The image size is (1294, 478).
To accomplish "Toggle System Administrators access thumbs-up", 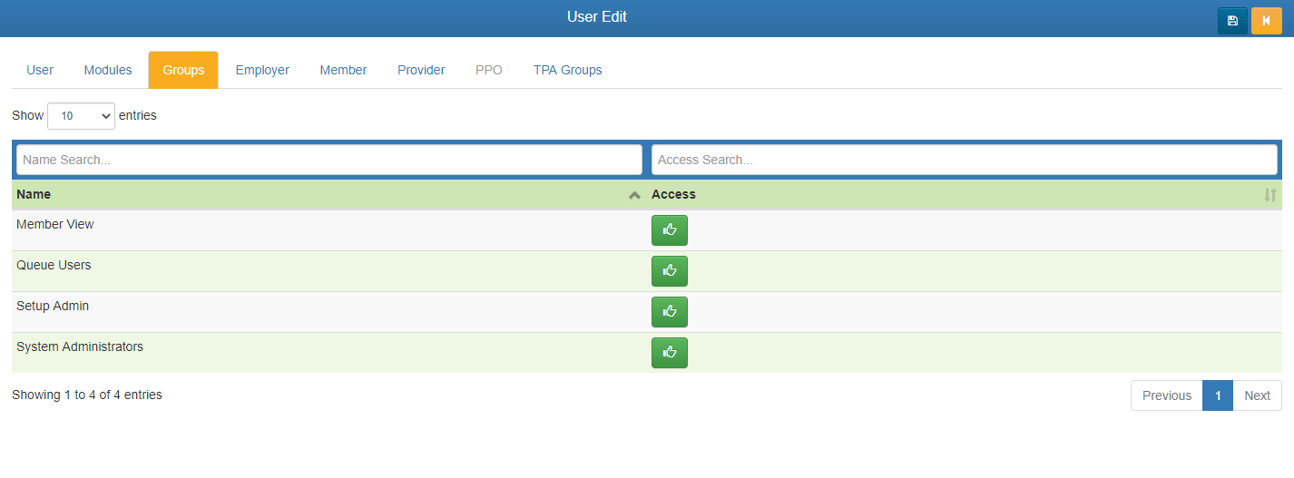I will tap(670, 353).
